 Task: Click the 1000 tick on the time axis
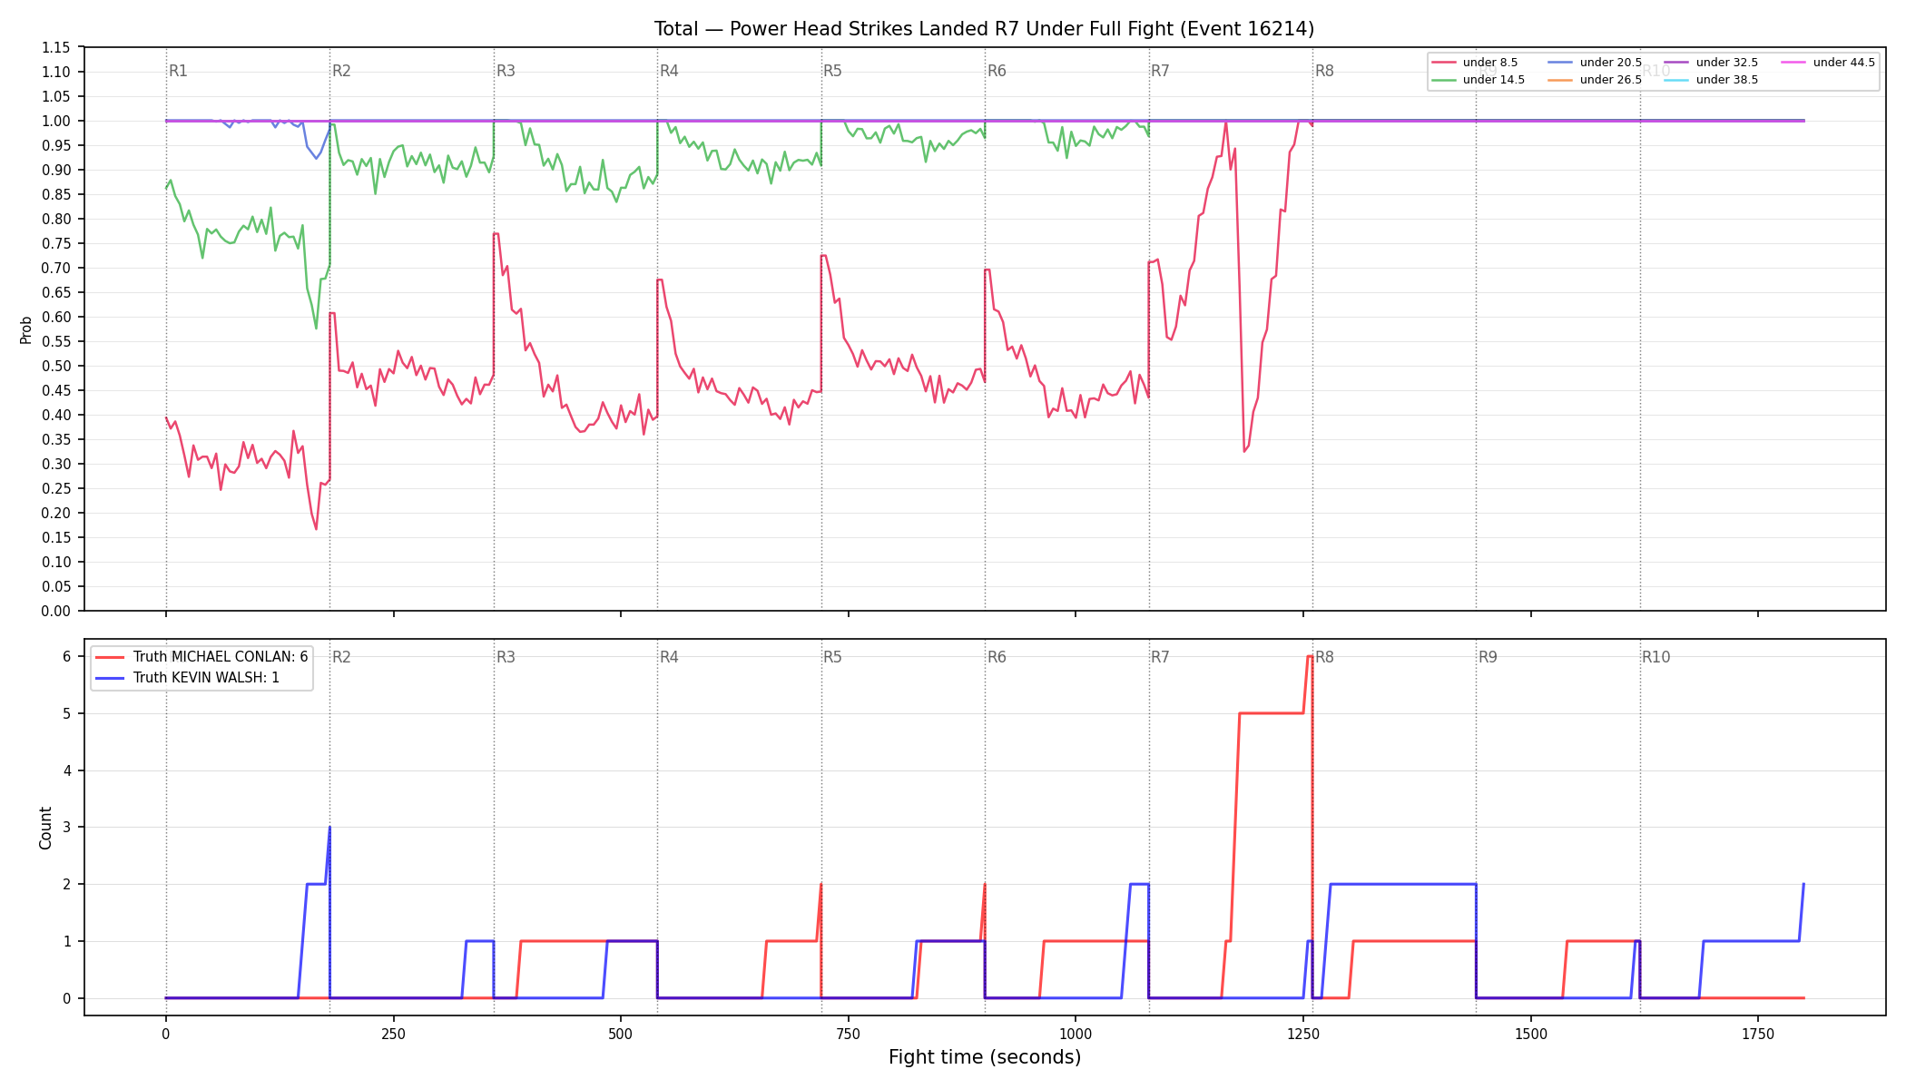pos(1076,1034)
